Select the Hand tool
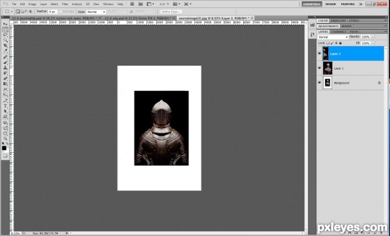Screen dimensions: 390x236 (x=5, y=133)
